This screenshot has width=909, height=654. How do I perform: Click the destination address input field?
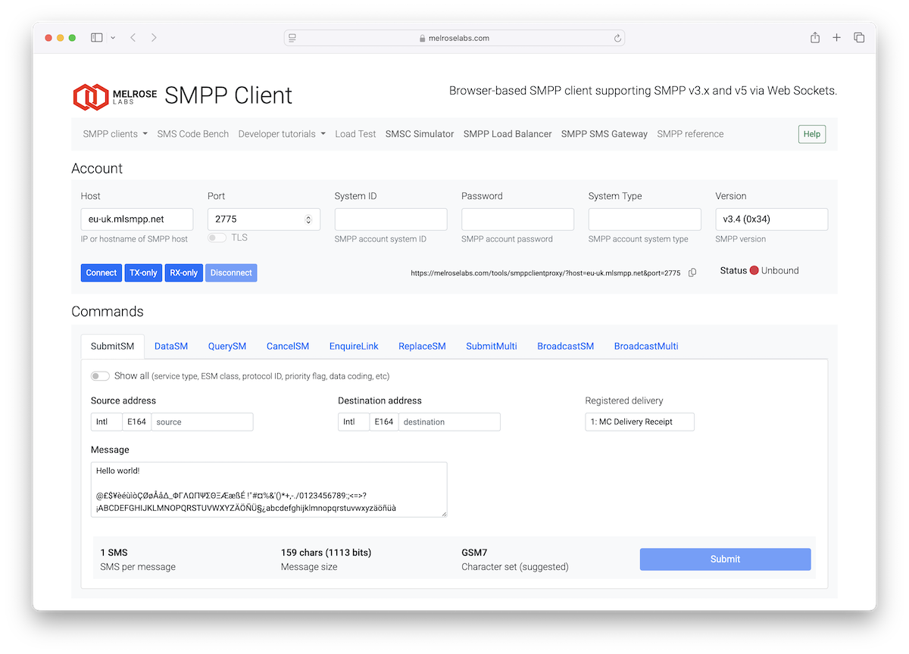448,422
